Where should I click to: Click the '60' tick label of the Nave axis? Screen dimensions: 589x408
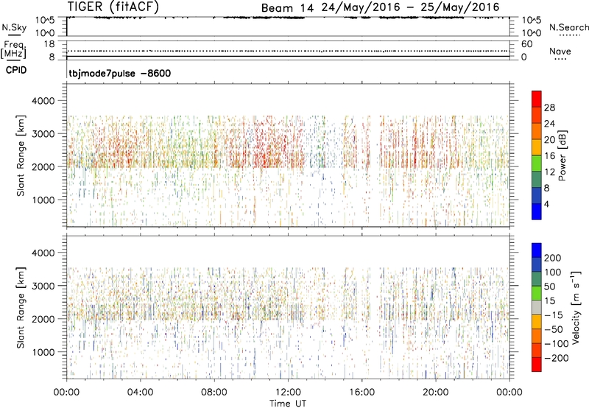tap(526, 44)
